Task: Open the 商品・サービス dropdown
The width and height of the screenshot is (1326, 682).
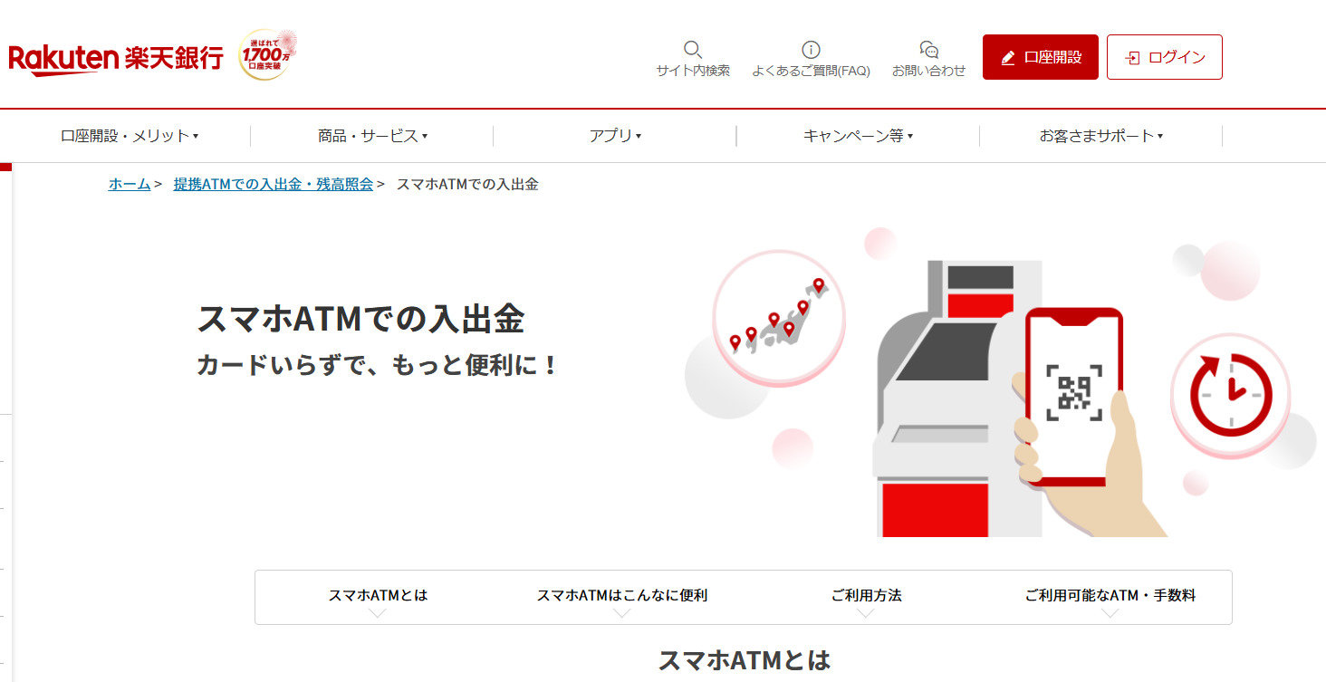Action: [369, 136]
